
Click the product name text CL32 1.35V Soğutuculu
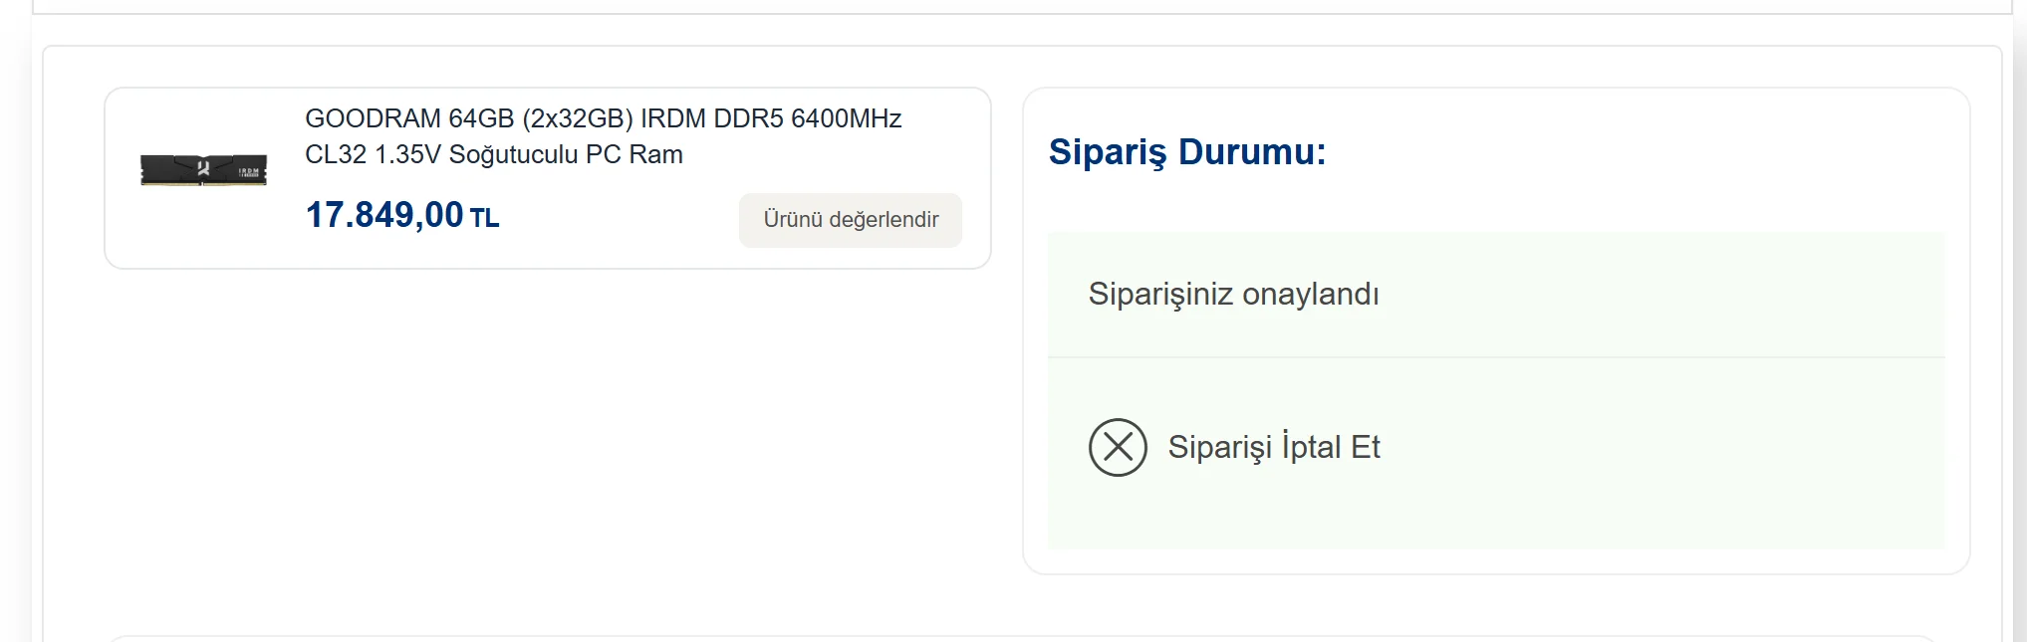point(494,154)
